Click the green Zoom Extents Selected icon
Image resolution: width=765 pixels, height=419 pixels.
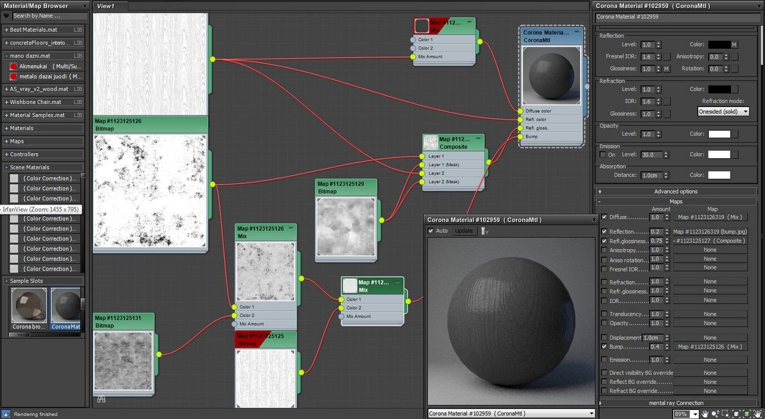[x=747, y=414]
